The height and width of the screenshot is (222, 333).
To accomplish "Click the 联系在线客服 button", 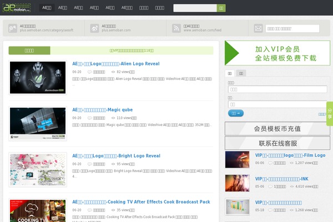I will click(x=277, y=143).
